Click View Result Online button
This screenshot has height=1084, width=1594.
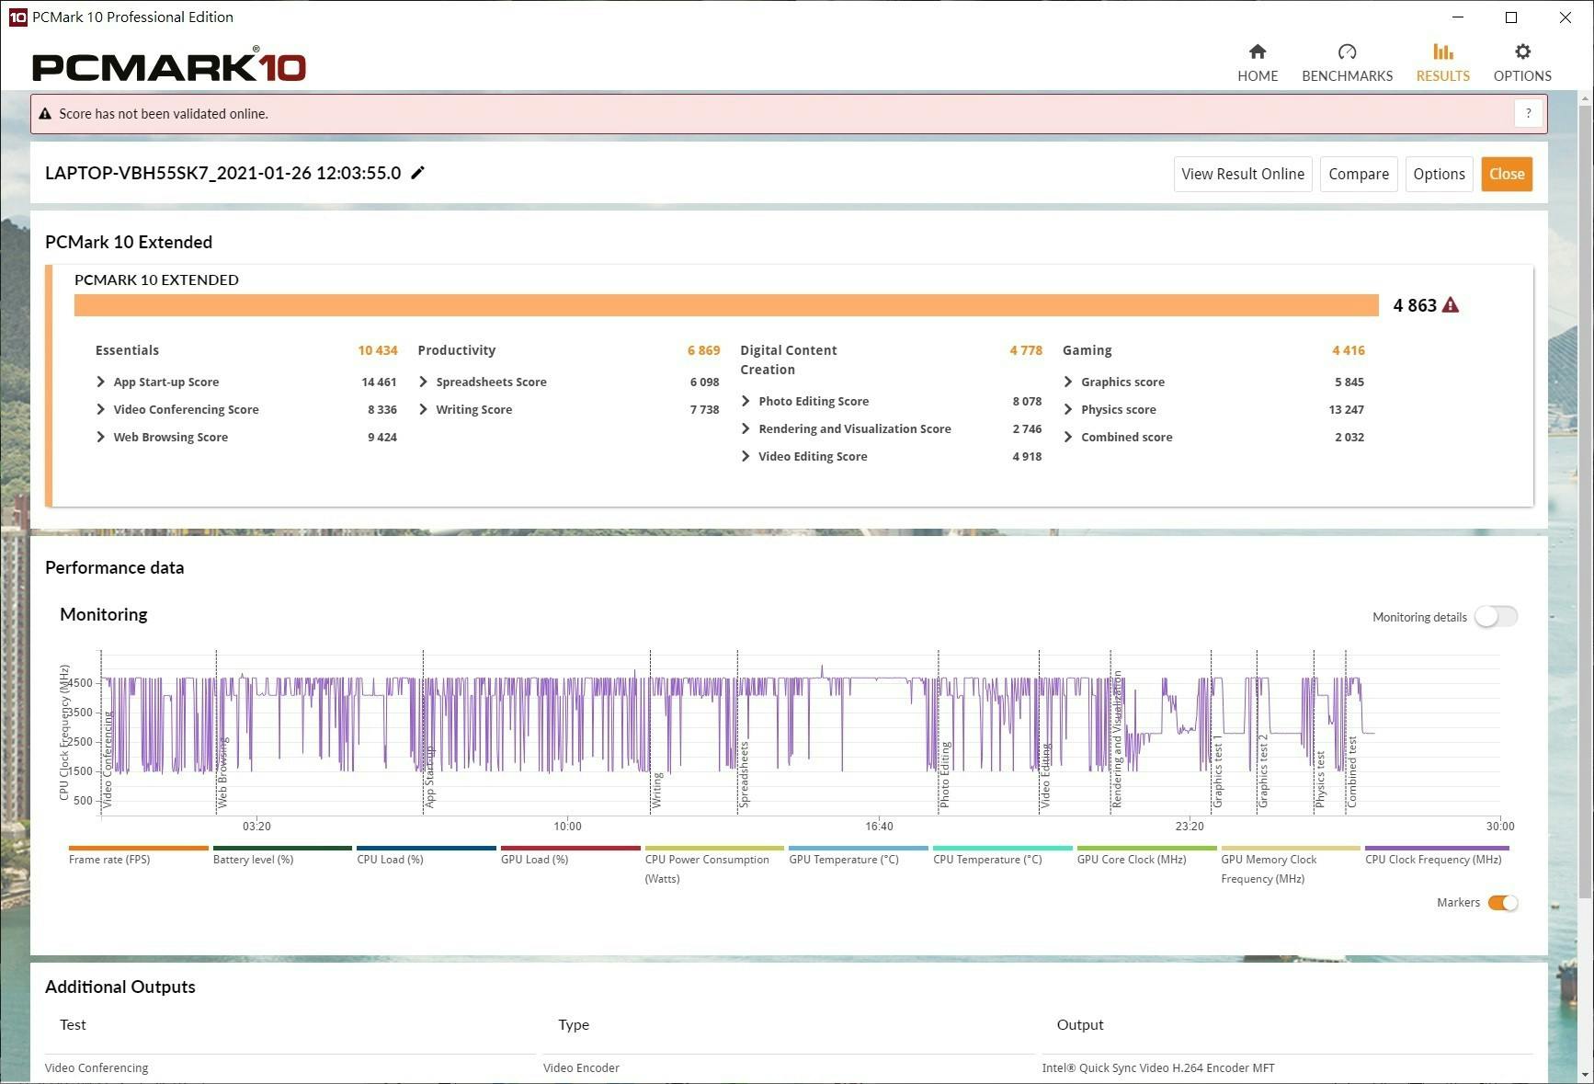tap(1243, 174)
